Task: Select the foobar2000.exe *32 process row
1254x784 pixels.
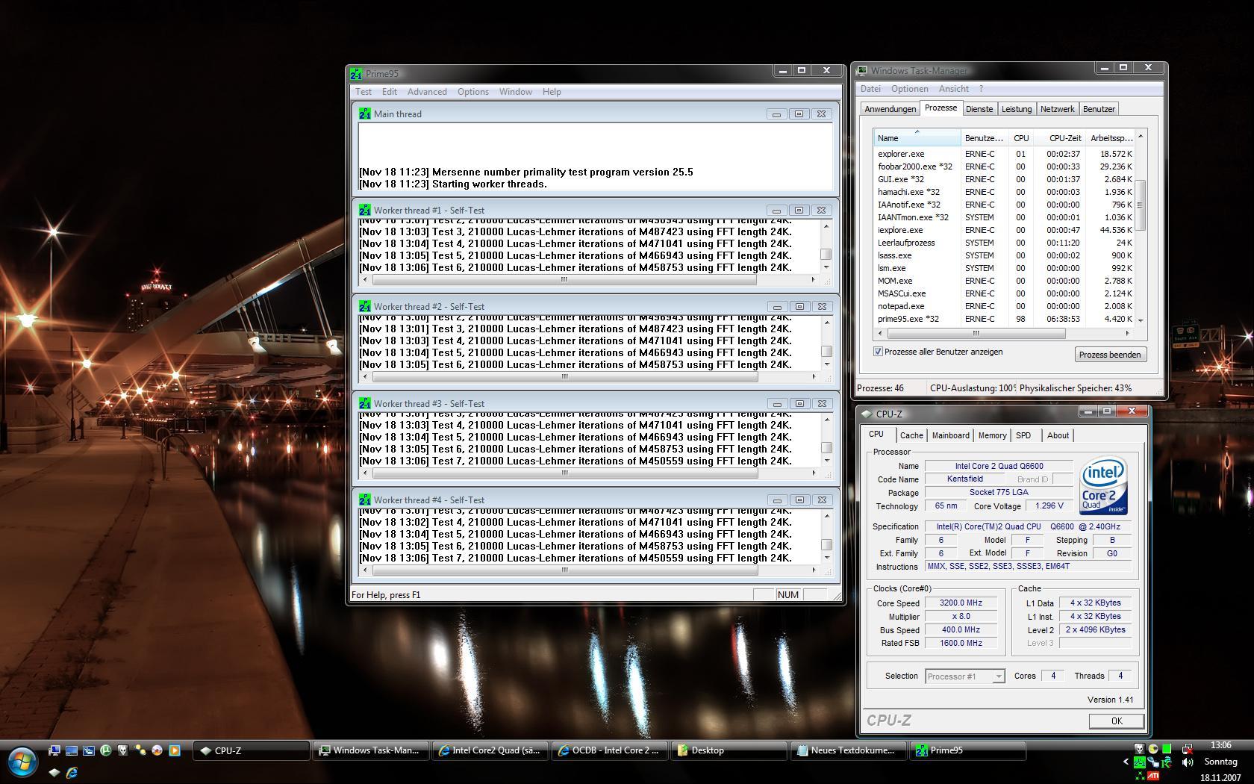Action: (x=1004, y=167)
